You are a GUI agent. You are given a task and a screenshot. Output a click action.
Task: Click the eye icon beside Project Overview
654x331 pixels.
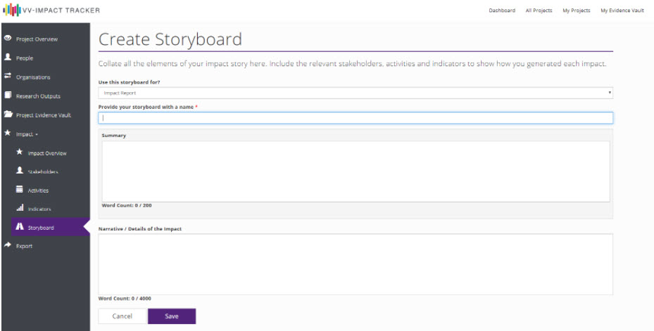8,39
